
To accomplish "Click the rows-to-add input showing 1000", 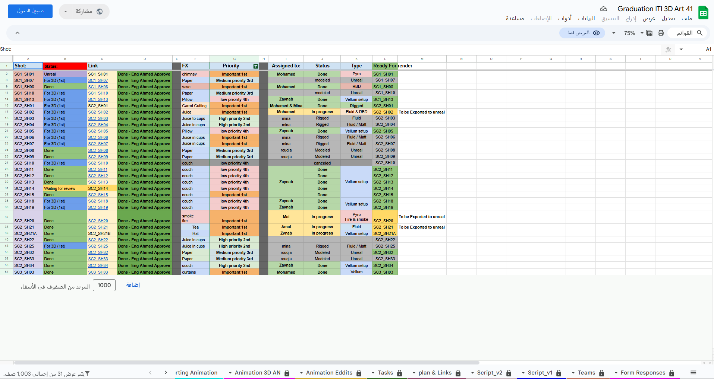I will pos(104,285).
